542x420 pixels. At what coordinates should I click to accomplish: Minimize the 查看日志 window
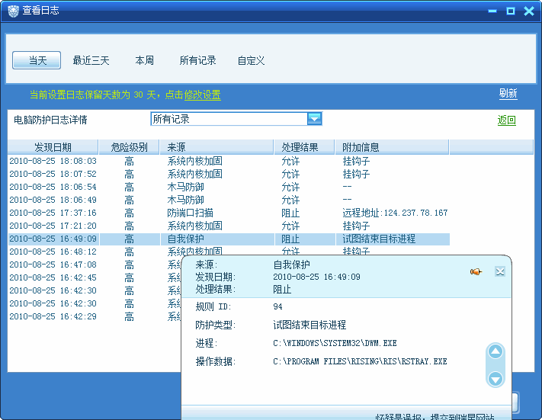(x=492, y=11)
